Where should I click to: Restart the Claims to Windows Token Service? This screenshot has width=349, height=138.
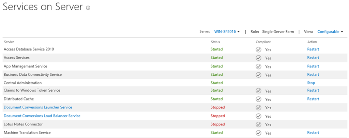pyautogui.click(x=313, y=90)
